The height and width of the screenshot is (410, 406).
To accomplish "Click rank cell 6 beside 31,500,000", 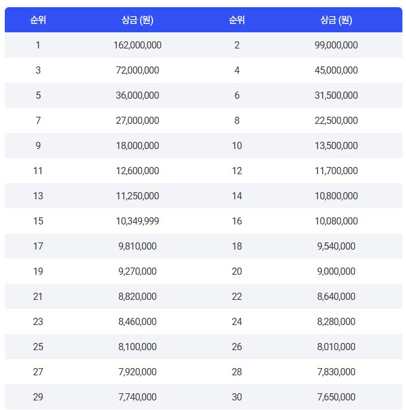I will pos(237,95).
